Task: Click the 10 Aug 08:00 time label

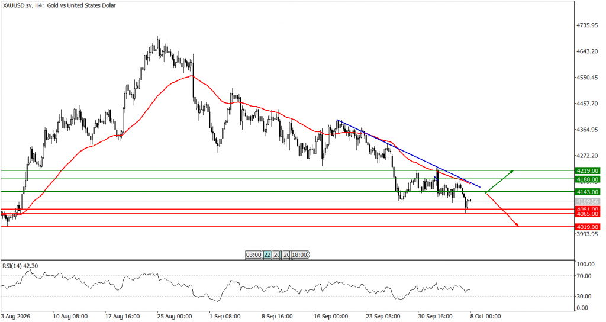Action: click(70, 317)
